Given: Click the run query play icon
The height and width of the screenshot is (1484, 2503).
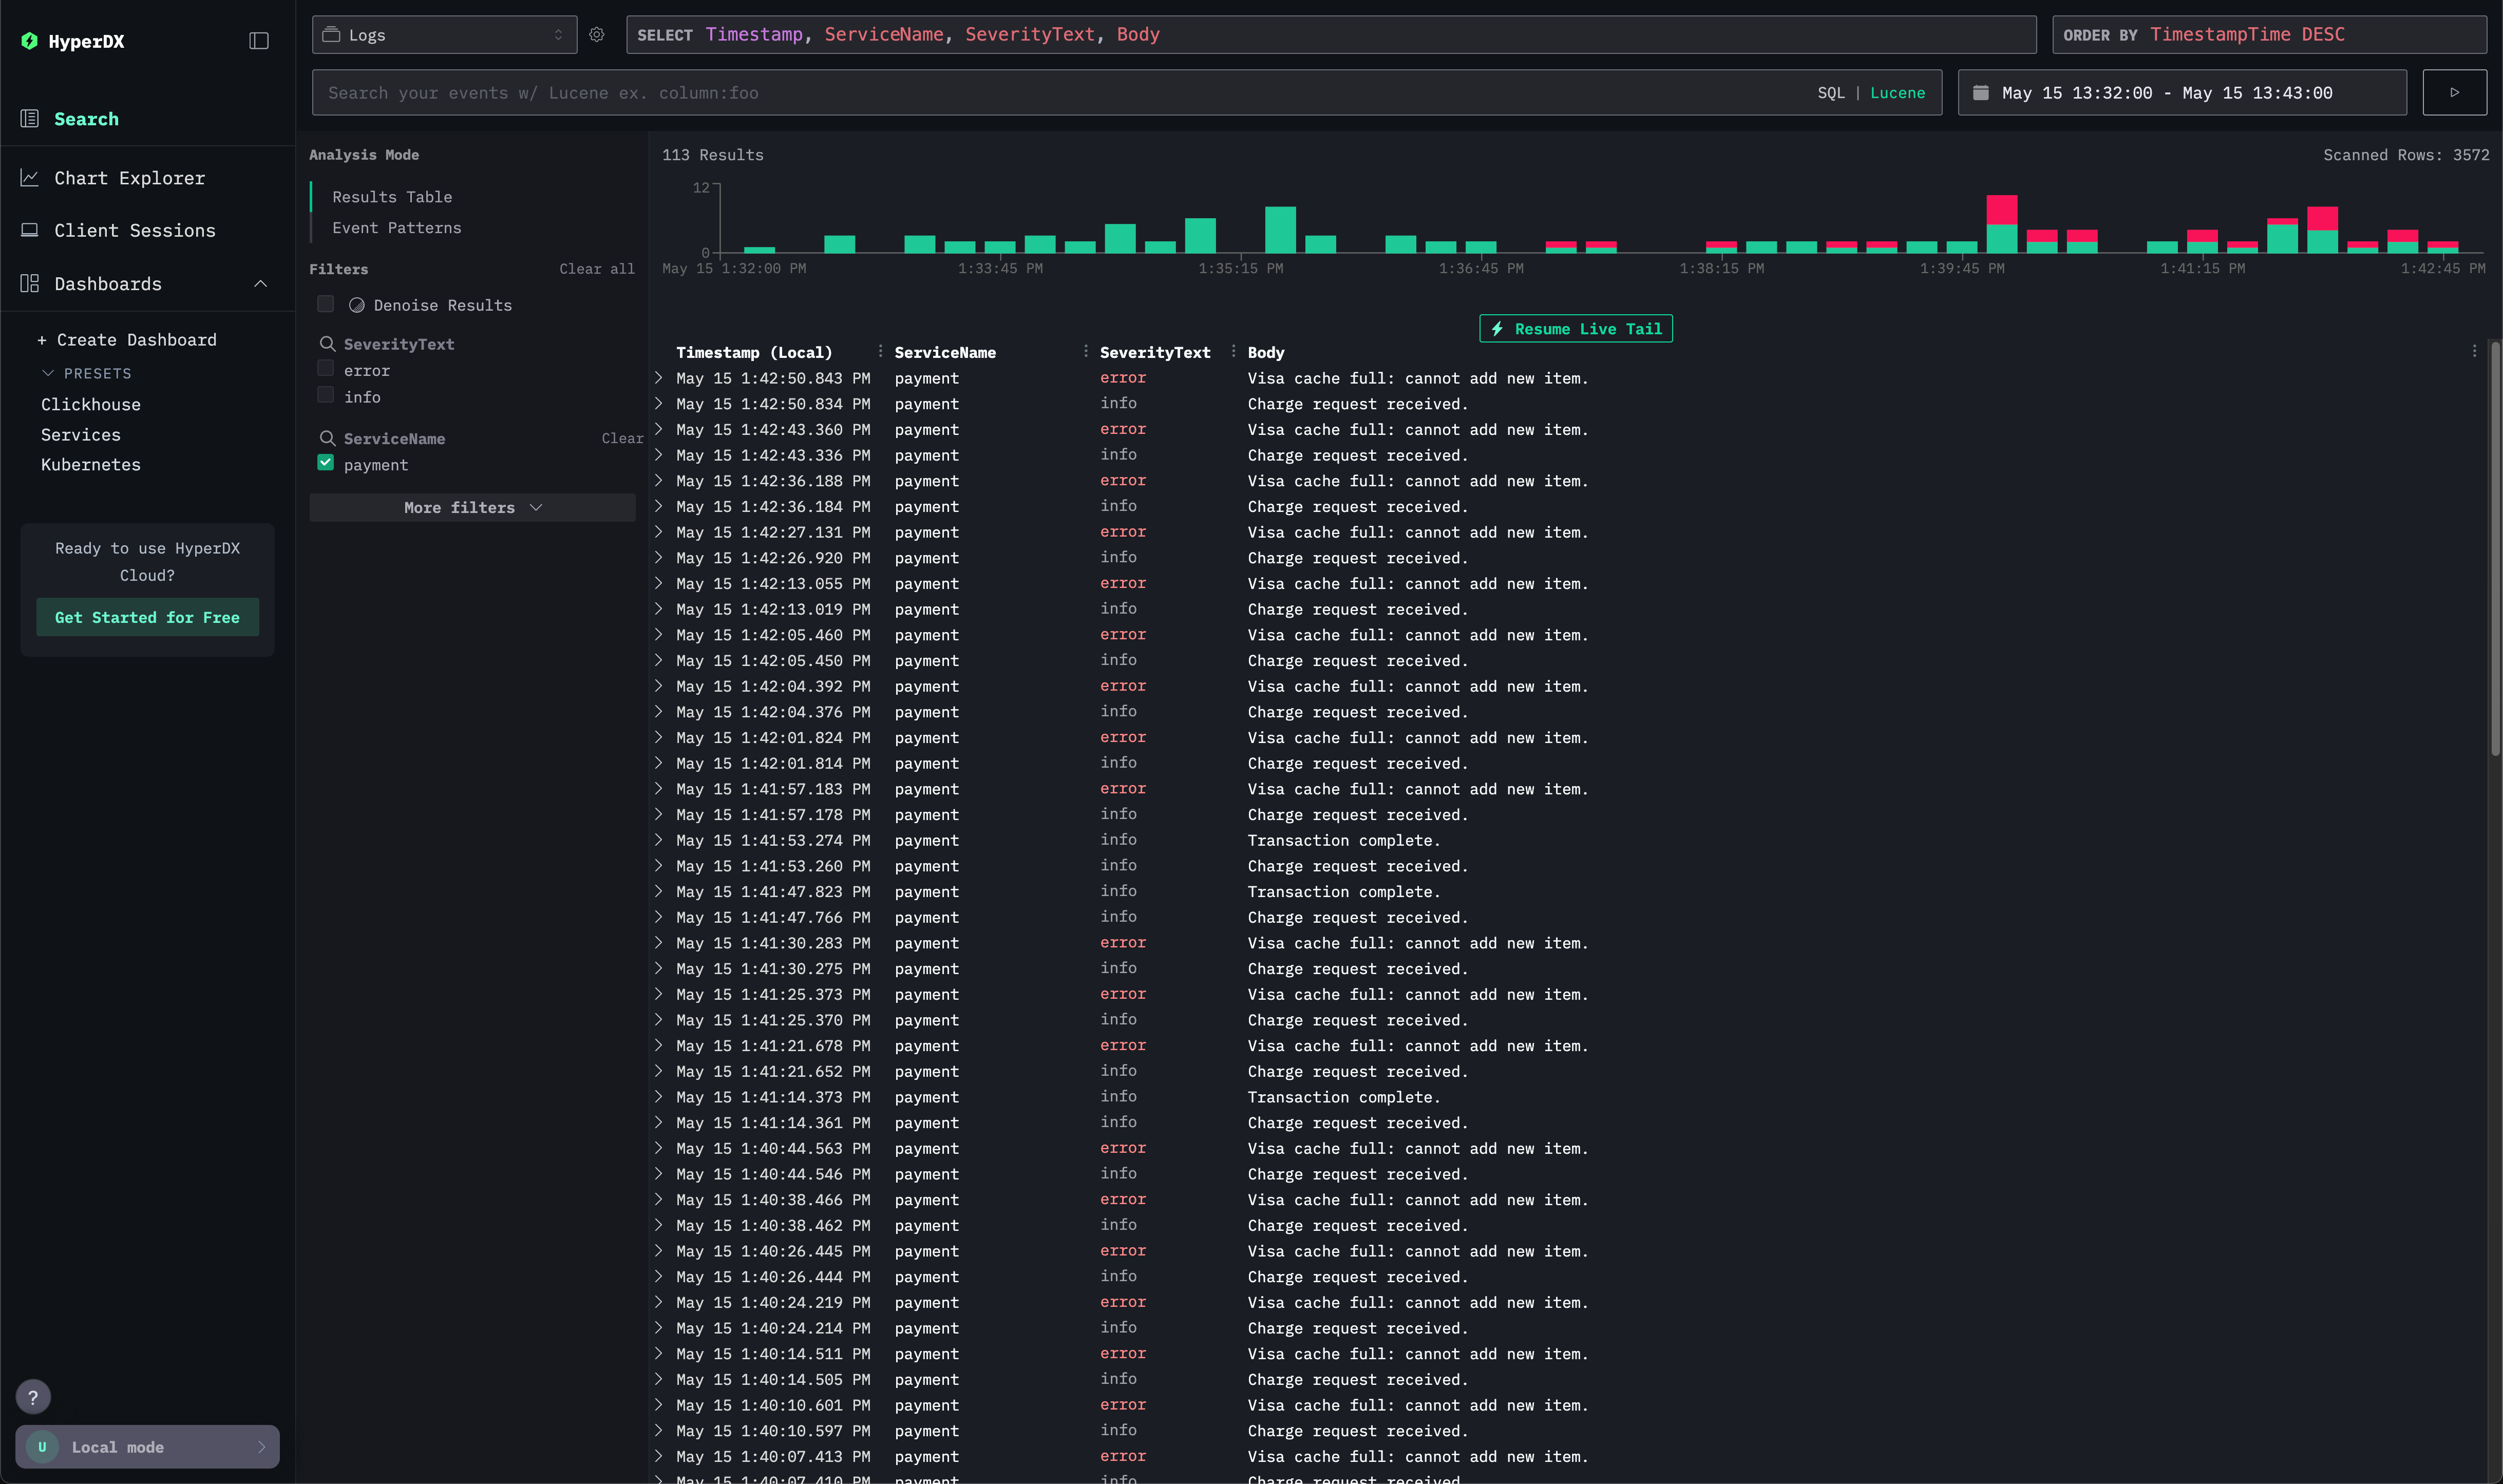Looking at the screenshot, I should tap(2454, 93).
